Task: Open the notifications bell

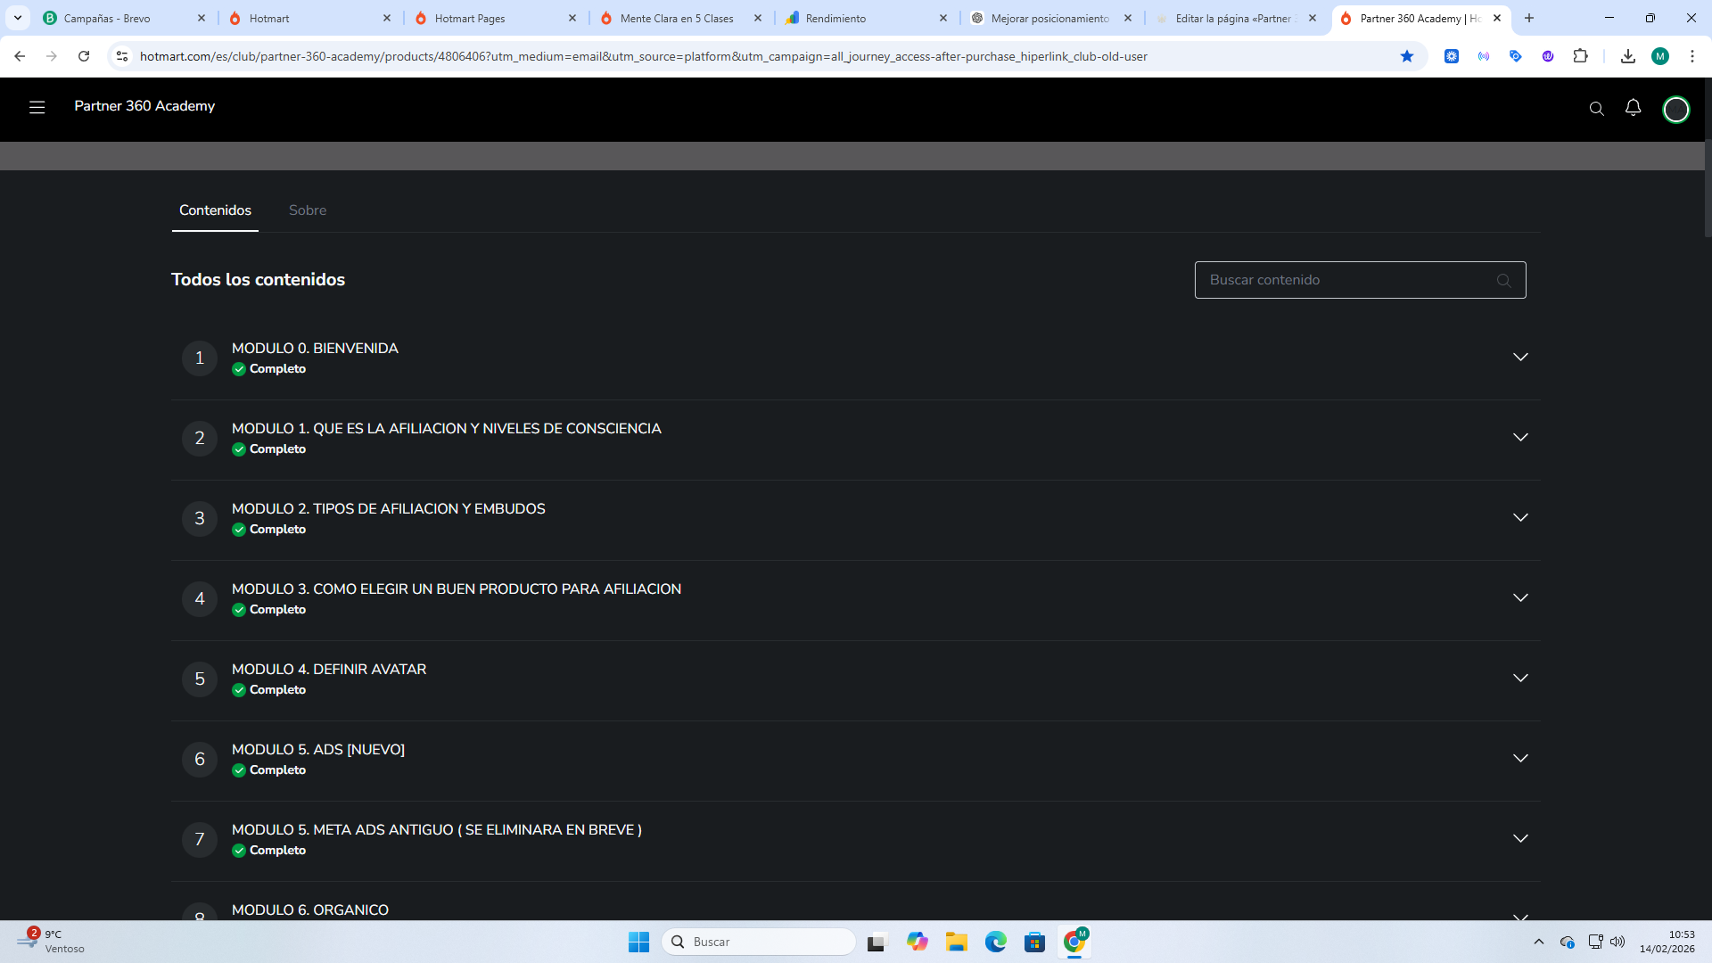Action: coord(1633,108)
